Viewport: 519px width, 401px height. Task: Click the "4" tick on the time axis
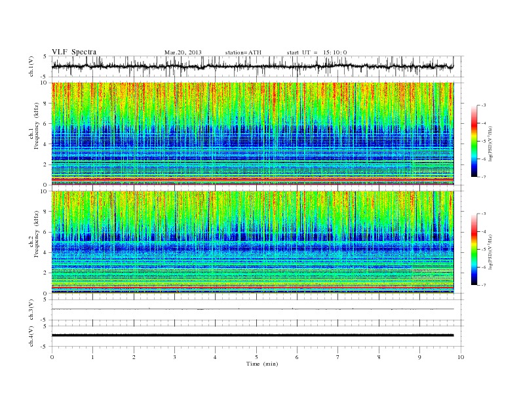pos(215,357)
